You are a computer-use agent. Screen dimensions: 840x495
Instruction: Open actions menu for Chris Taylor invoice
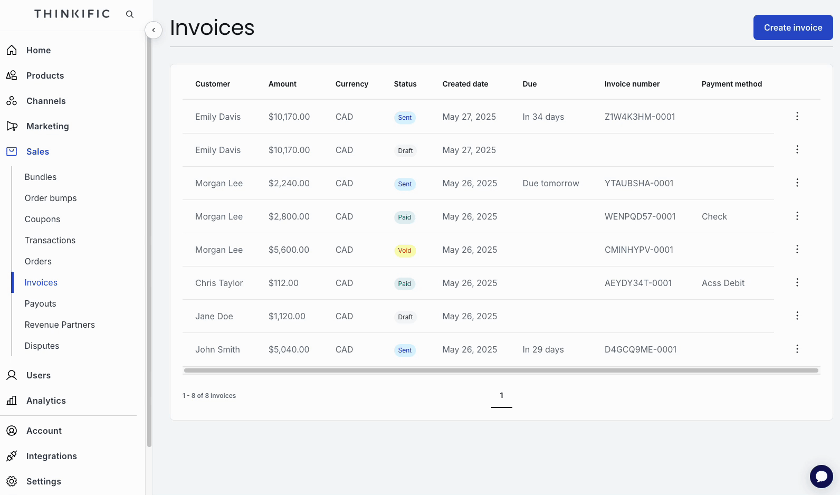point(797,282)
